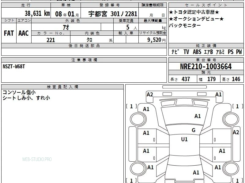Select color number 221
This screenshot has width=245, height=183.
pos(51,40)
